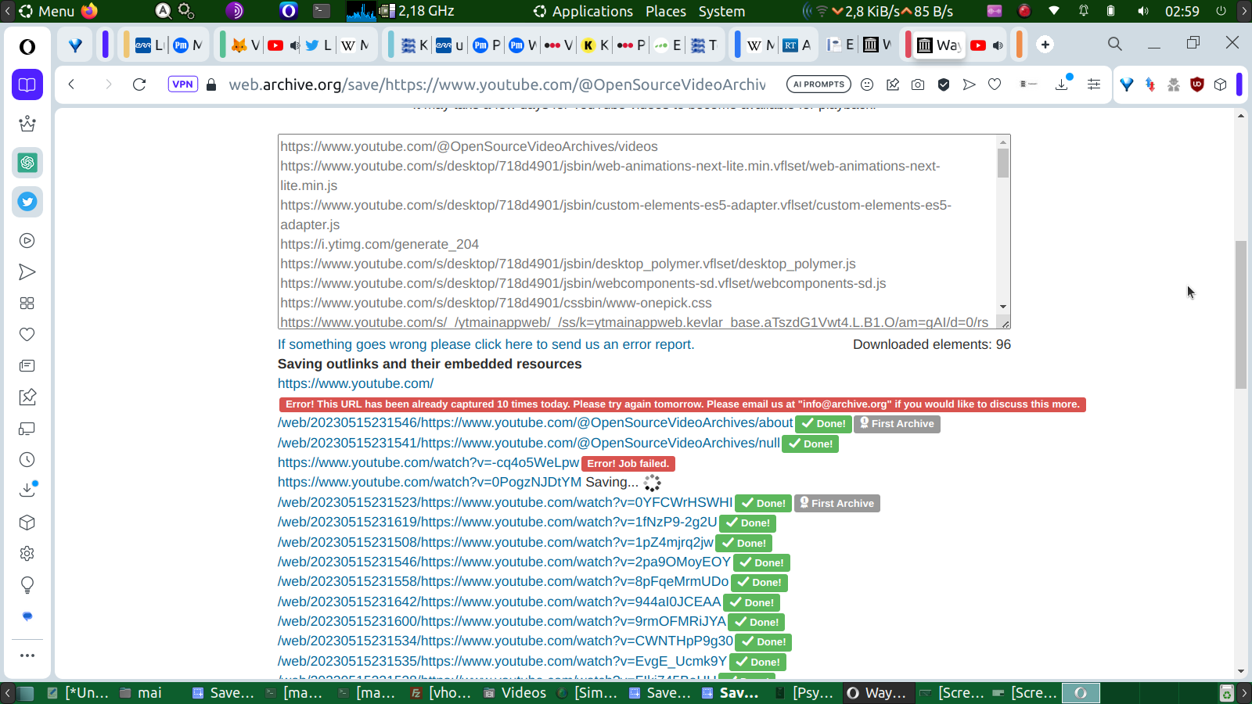
Task: Open History clock icon in sidebar
Action: pyautogui.click(x=27, y=460)
